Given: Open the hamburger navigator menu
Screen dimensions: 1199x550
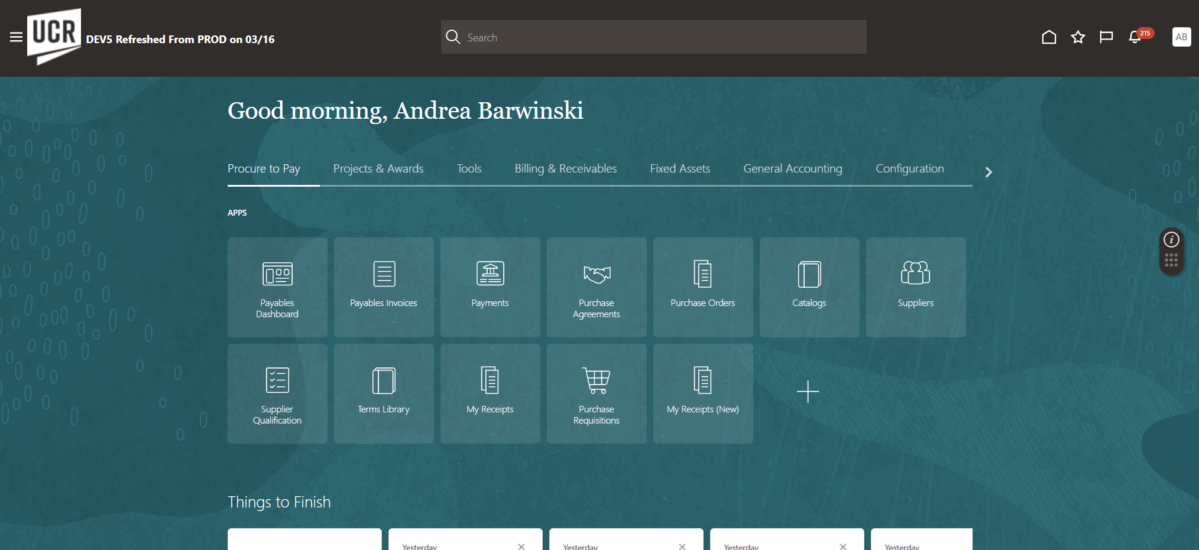Looking at the screenshot, I should (x=17, y=37).
